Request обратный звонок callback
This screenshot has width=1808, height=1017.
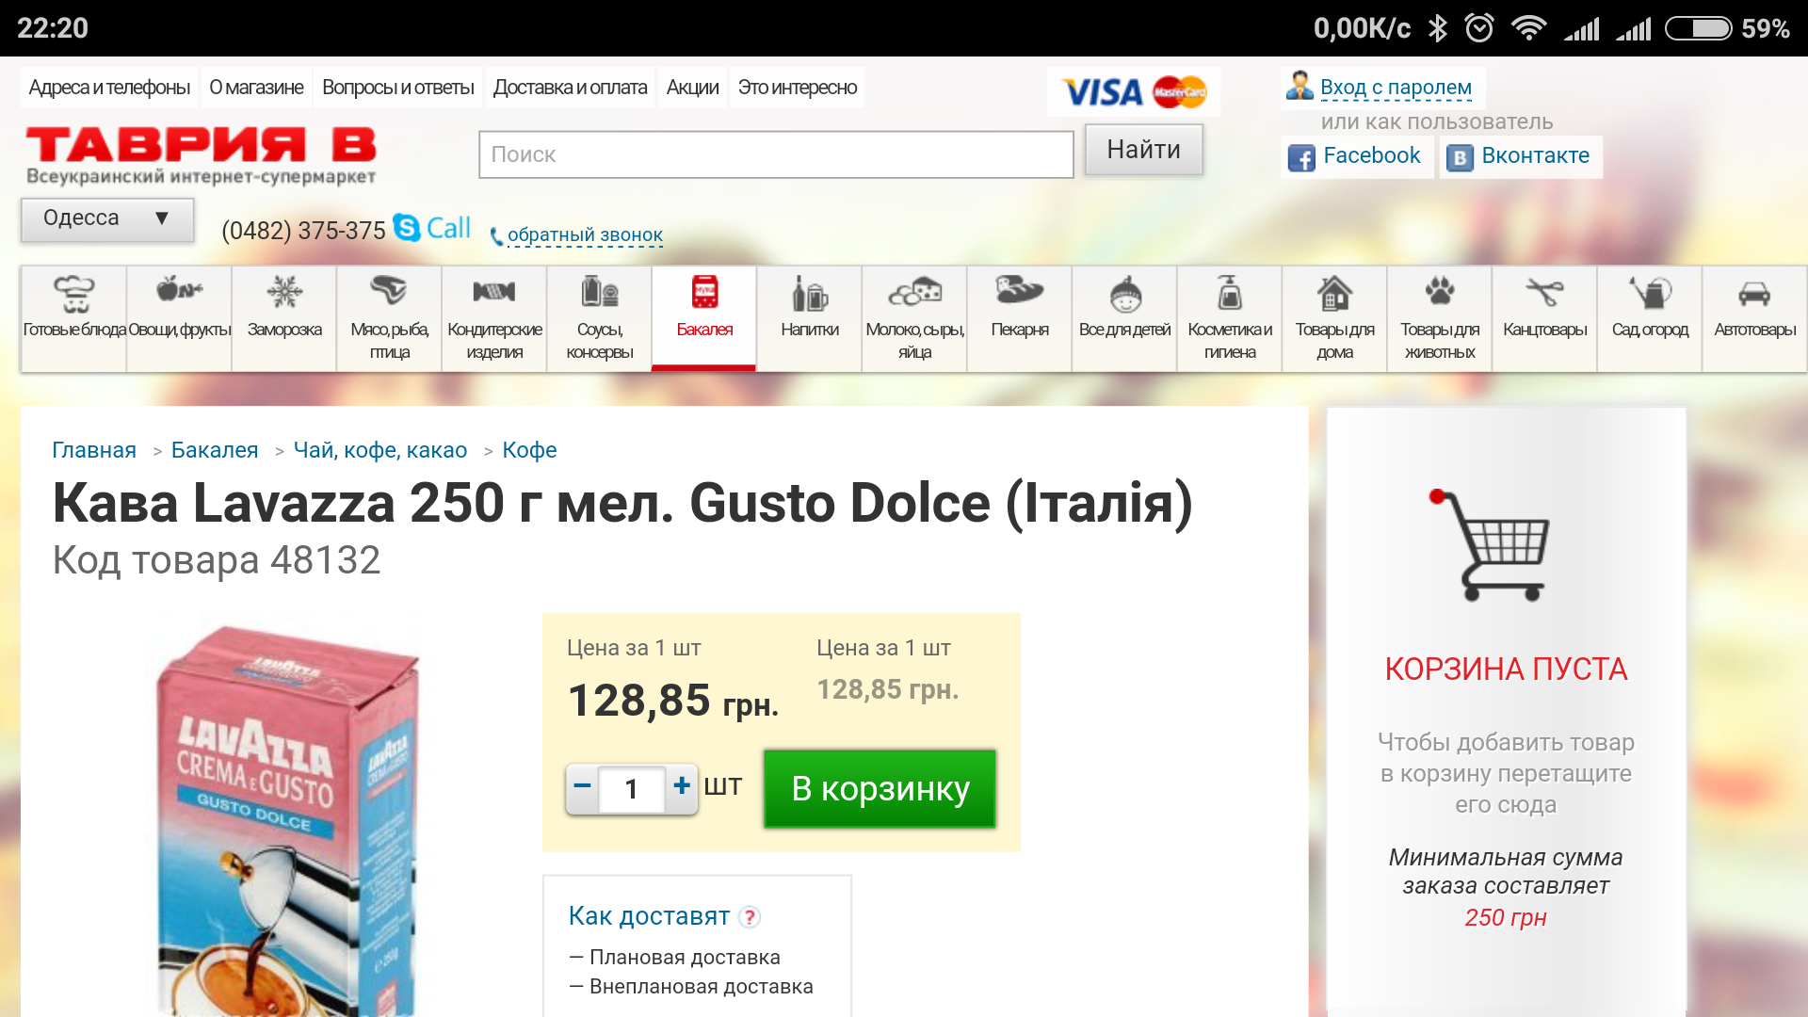point(585,235)
